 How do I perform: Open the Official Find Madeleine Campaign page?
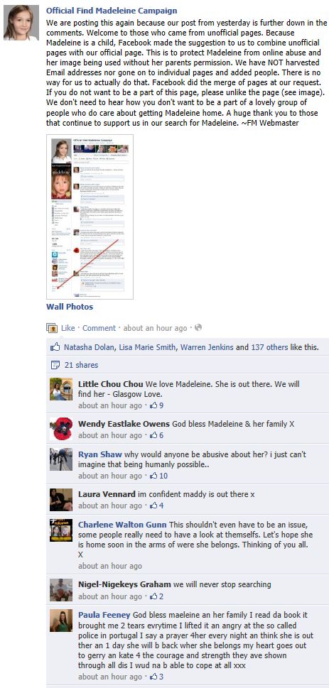[x=112, y=11]
